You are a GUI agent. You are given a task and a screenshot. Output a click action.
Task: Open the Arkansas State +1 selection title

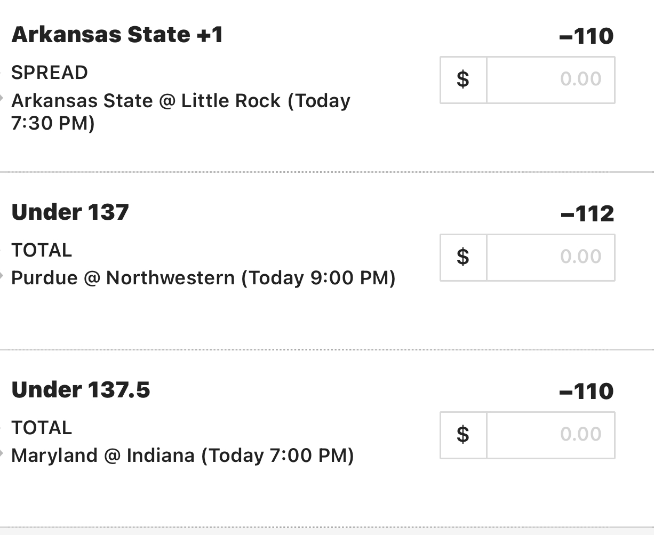coord(117,35)
